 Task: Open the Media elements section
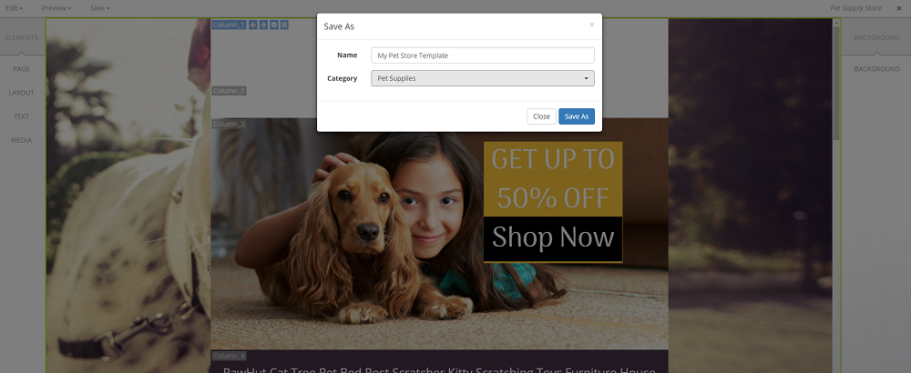pos(22,140)
